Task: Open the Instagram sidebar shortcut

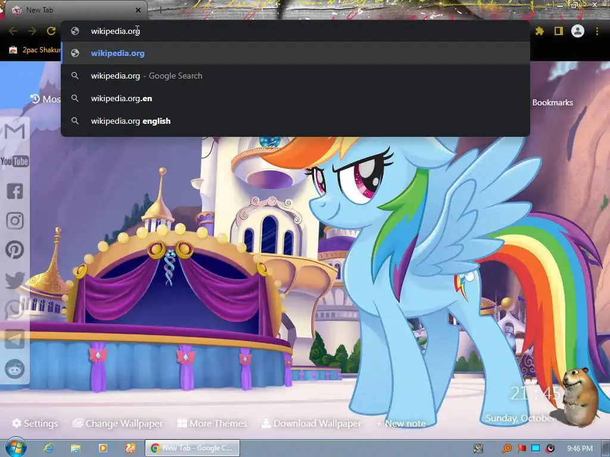Action: coord(15,221)
